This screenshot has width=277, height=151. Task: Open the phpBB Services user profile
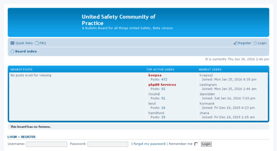(x=162, y=85)
